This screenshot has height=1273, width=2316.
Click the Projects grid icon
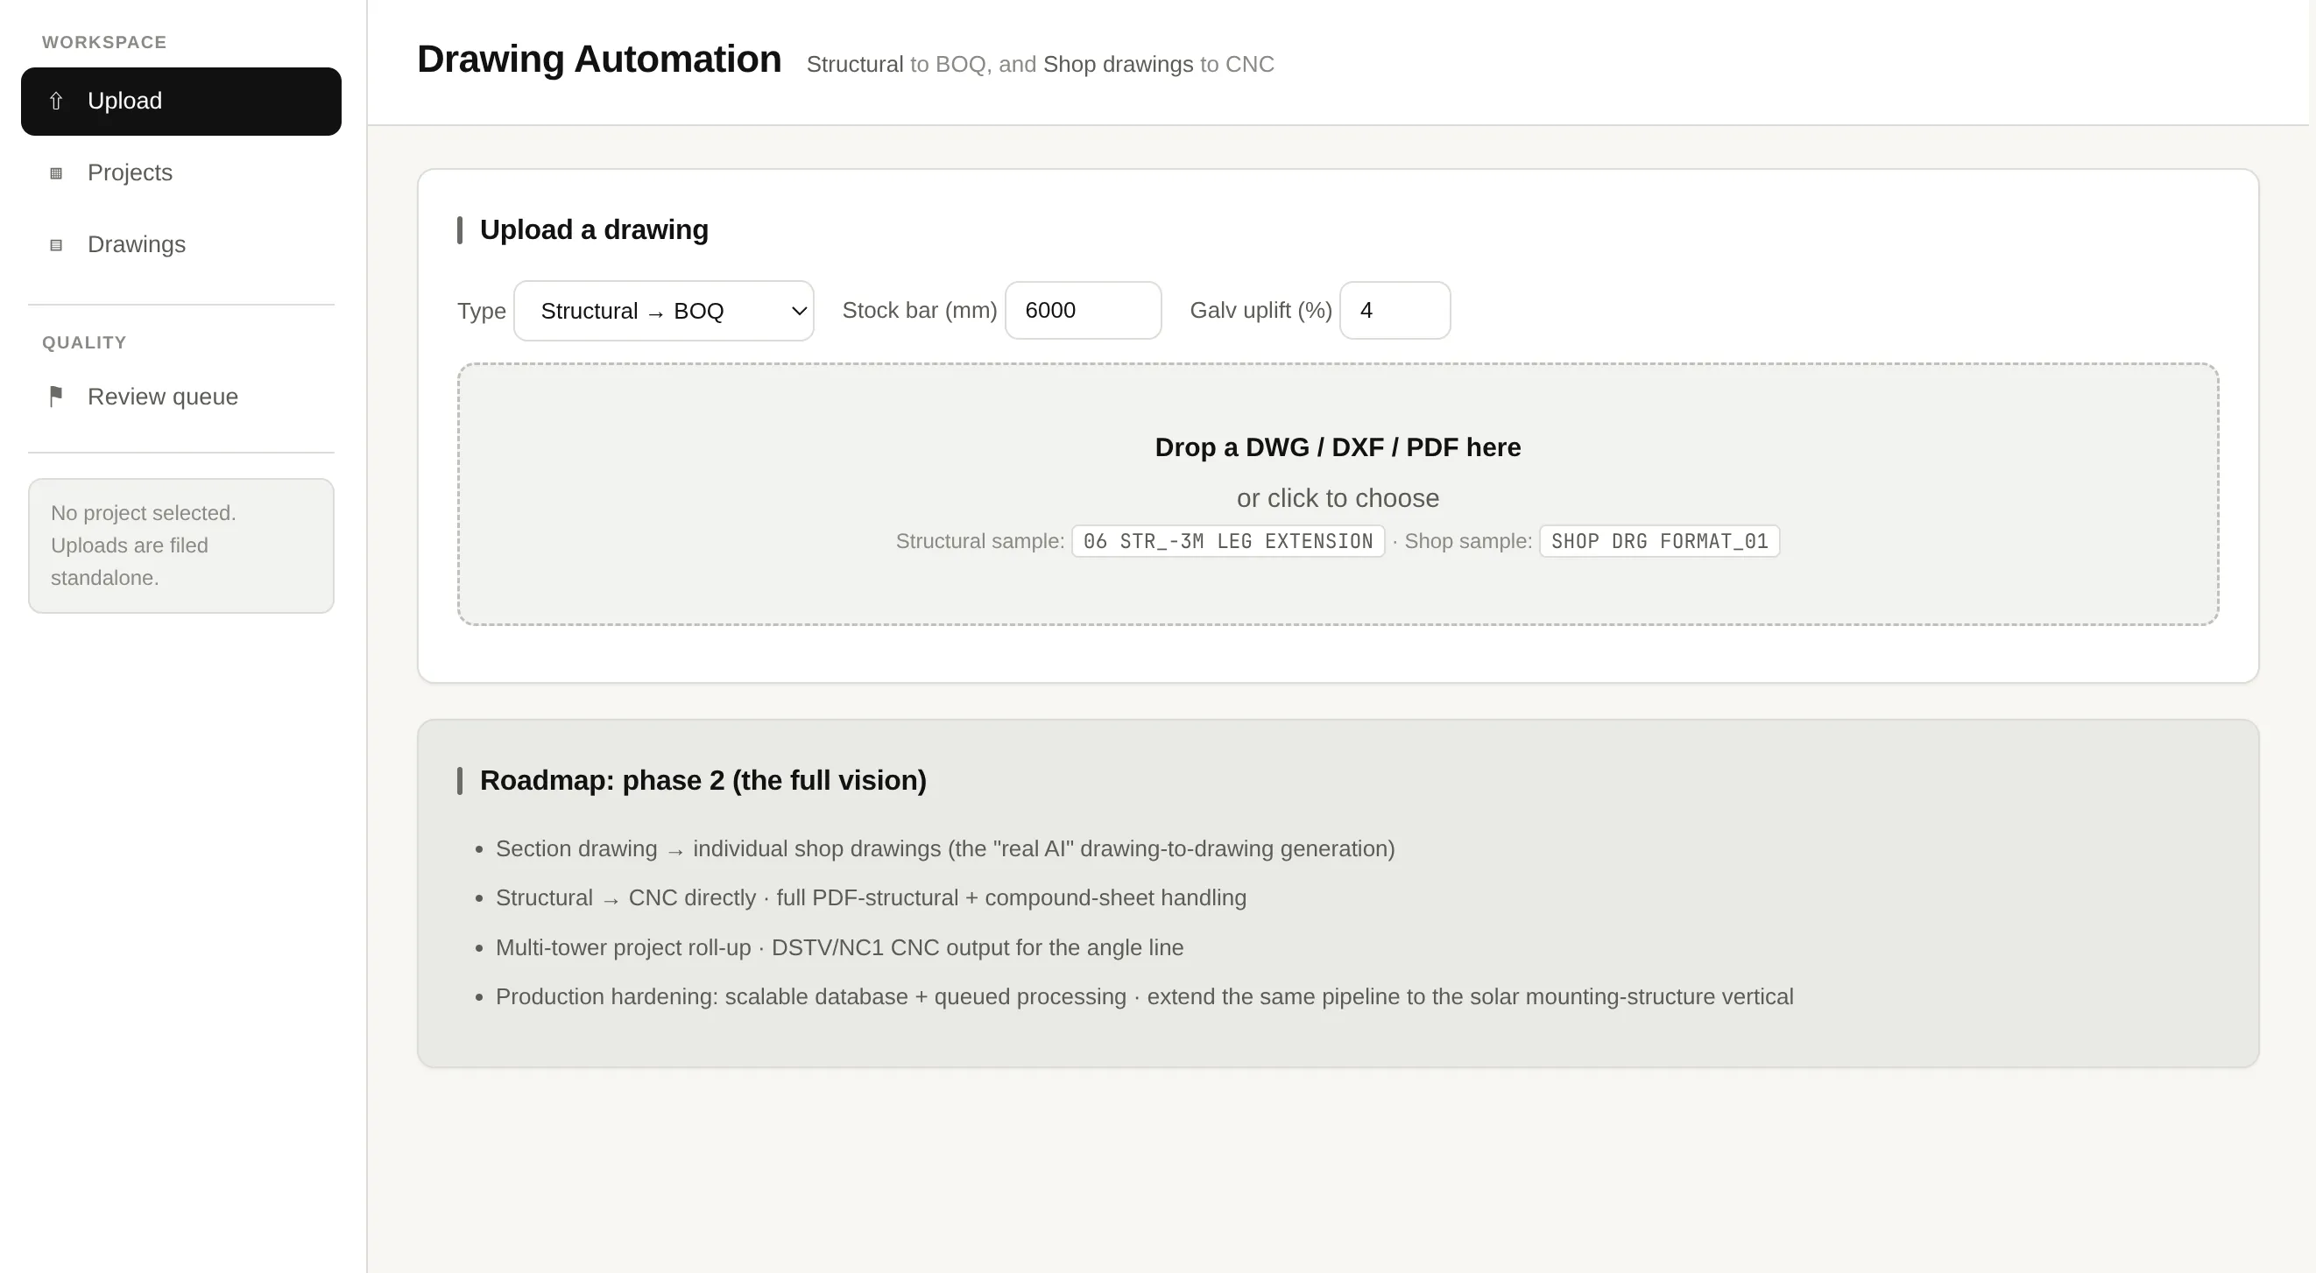(56, 173)
